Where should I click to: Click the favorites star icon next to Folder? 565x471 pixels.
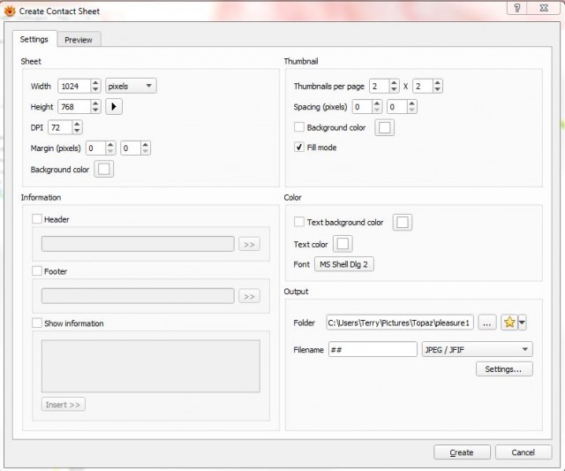[x=509, y=322]
